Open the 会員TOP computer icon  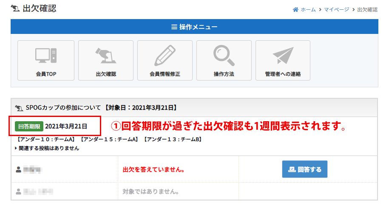point(46,56)
